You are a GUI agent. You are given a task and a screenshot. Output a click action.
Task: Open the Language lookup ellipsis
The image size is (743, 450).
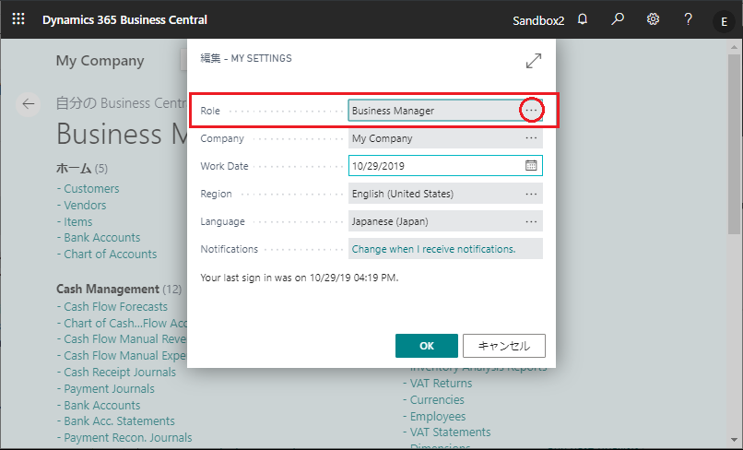(x=531, y=221)
